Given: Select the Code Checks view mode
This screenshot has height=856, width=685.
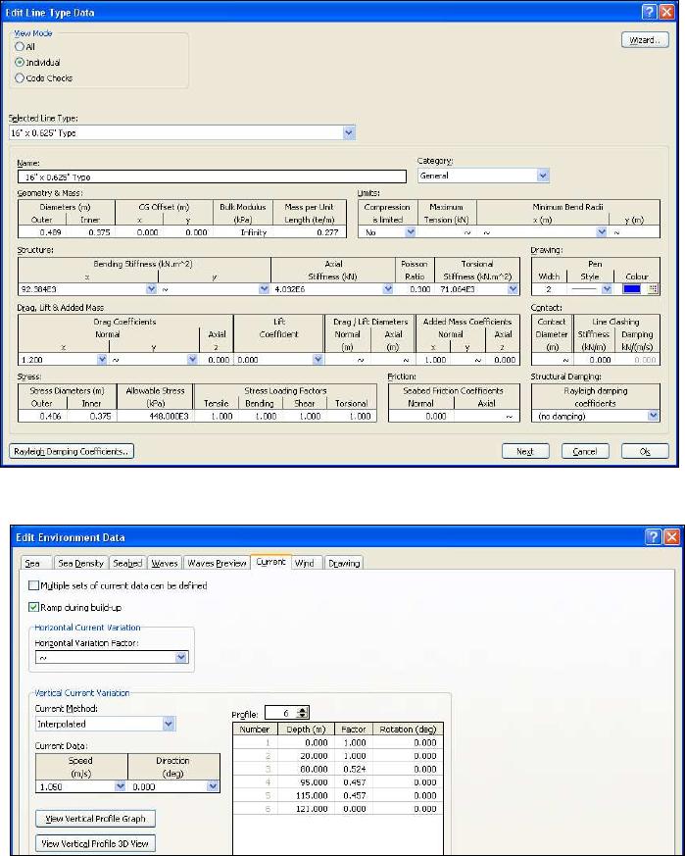Looking at the screenshot, I should (x=19, y=77).
